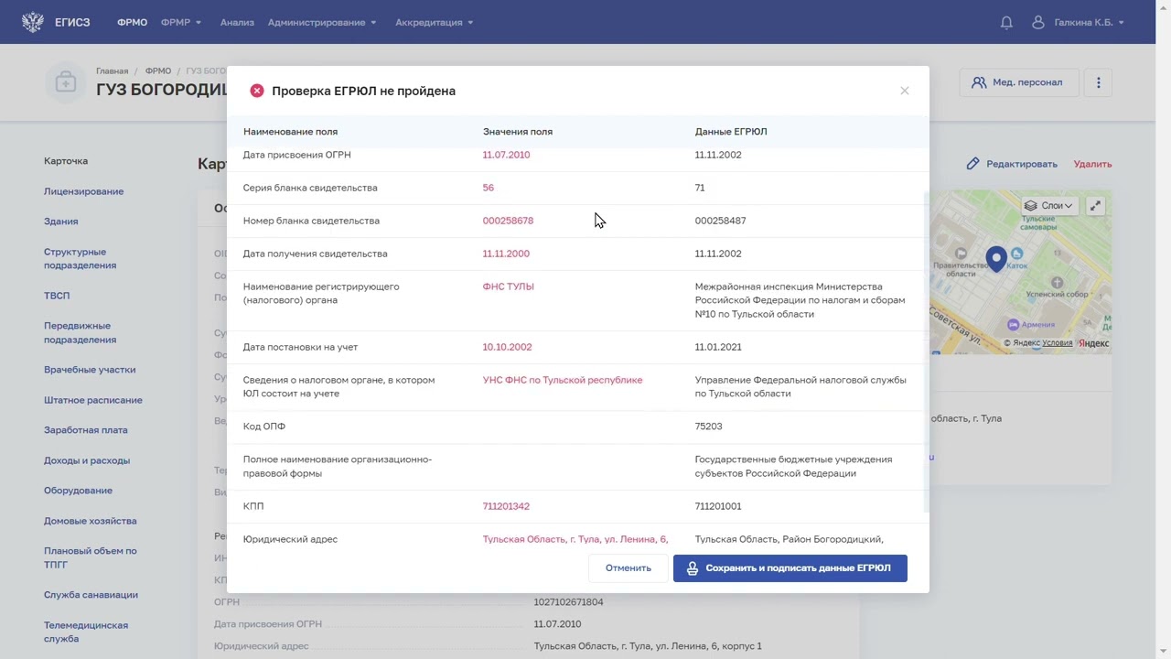Open the Администрирование dropdown
1171x659 pixels.
pos(322,22)
